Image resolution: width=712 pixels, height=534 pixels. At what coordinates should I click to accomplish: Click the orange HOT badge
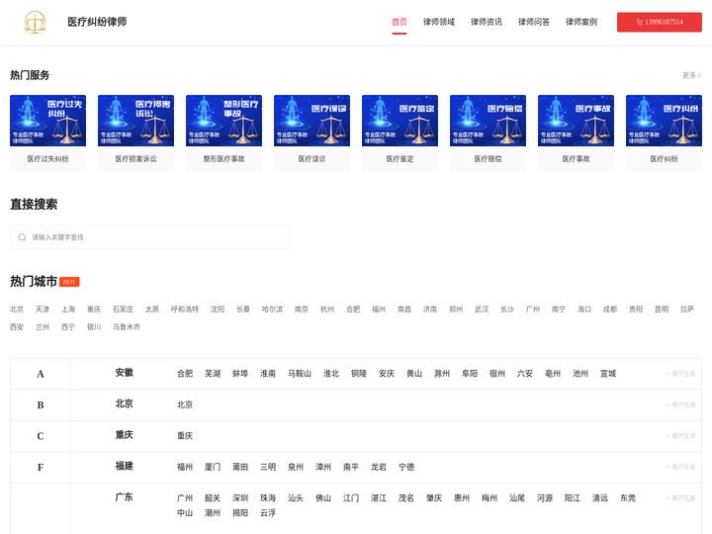[x=69, y=282]
